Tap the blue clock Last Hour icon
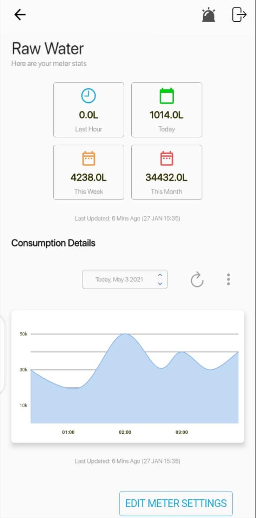This screenshot has height=518, width=256. coord(89,96)
